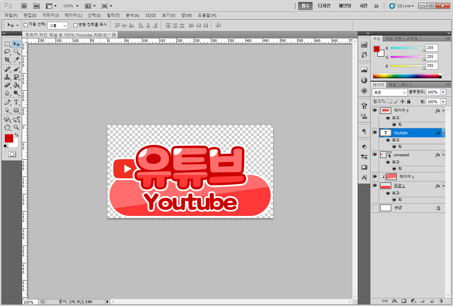
Task: Select the Dodge tool
Action: tap(16, 93)
